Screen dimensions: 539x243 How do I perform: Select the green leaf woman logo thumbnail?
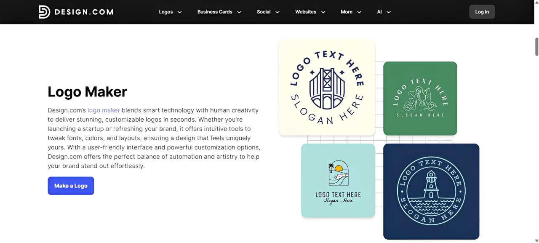[420, 99]
